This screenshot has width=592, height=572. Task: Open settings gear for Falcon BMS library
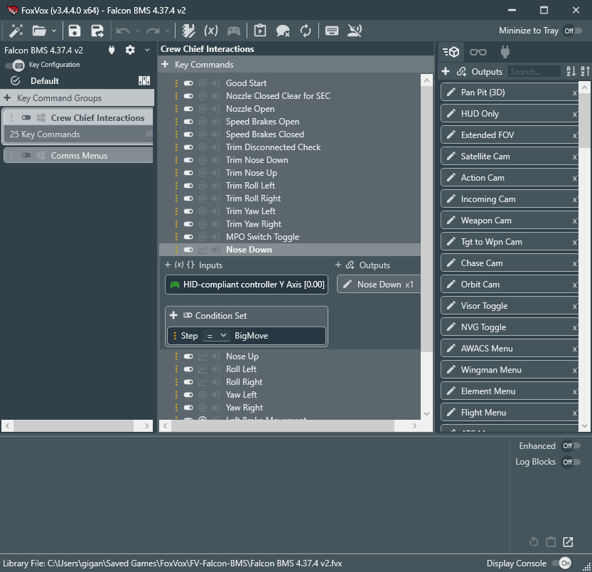coord(130,50)
